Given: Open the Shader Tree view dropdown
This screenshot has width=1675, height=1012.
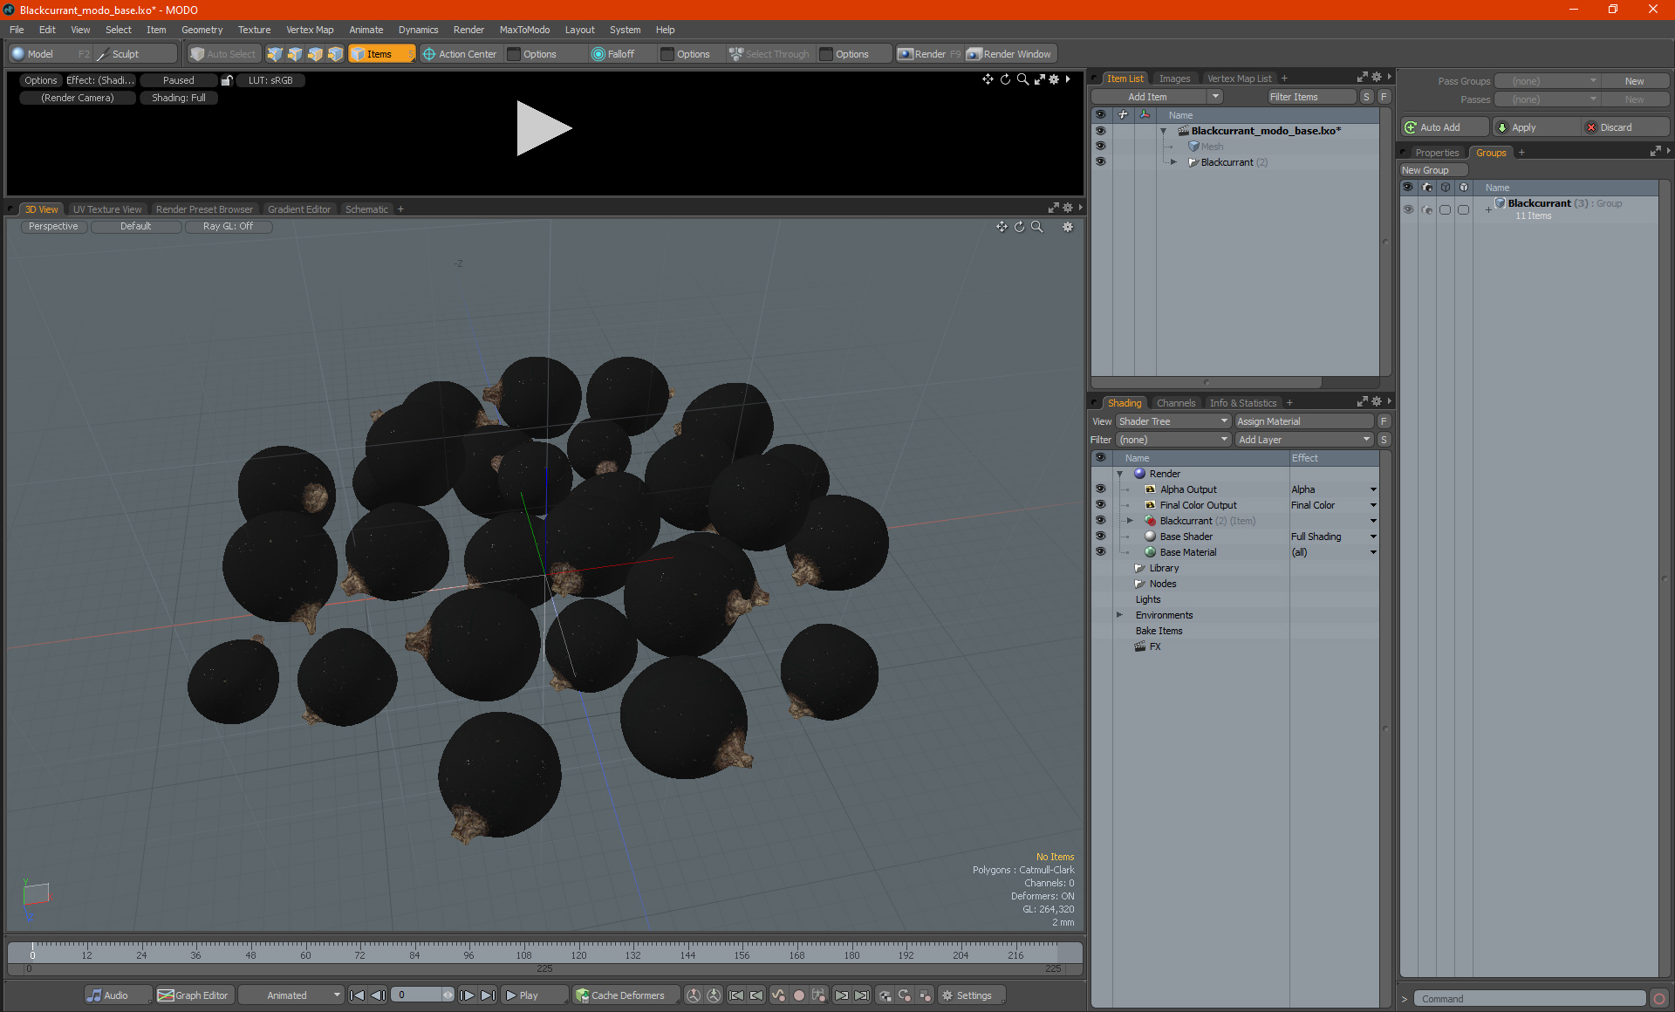Looking at the screenshot, I should pyautogui.click(x=1173, y=421).
